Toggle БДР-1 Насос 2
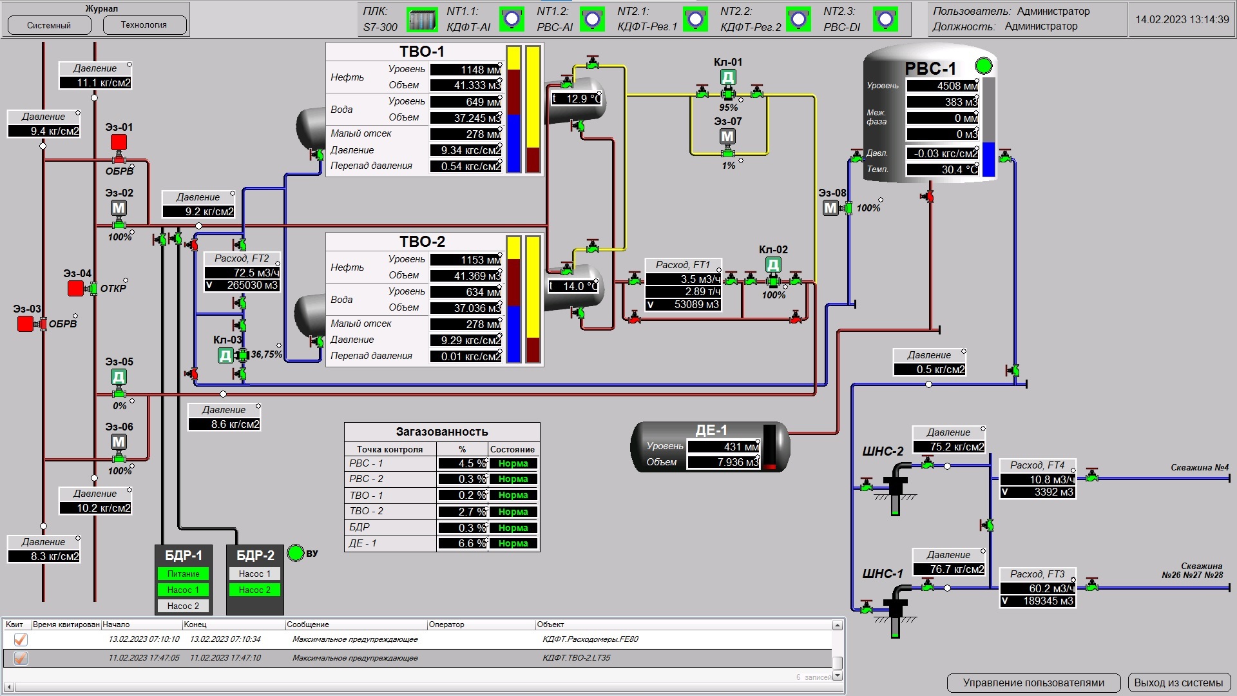The image size is (1237, 696). click(x=183, y=606)
